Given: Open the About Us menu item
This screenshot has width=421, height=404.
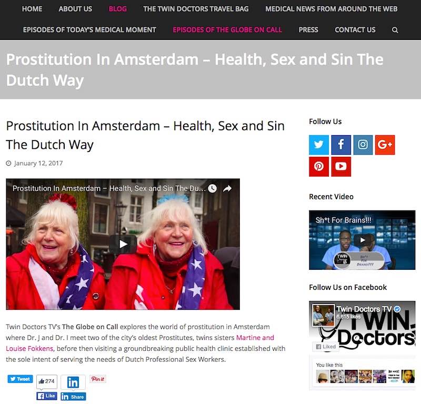Looking at the screenshot, I should point(75,9).
